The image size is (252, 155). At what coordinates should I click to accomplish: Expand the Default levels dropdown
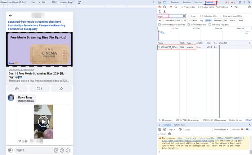click(221, 129)
